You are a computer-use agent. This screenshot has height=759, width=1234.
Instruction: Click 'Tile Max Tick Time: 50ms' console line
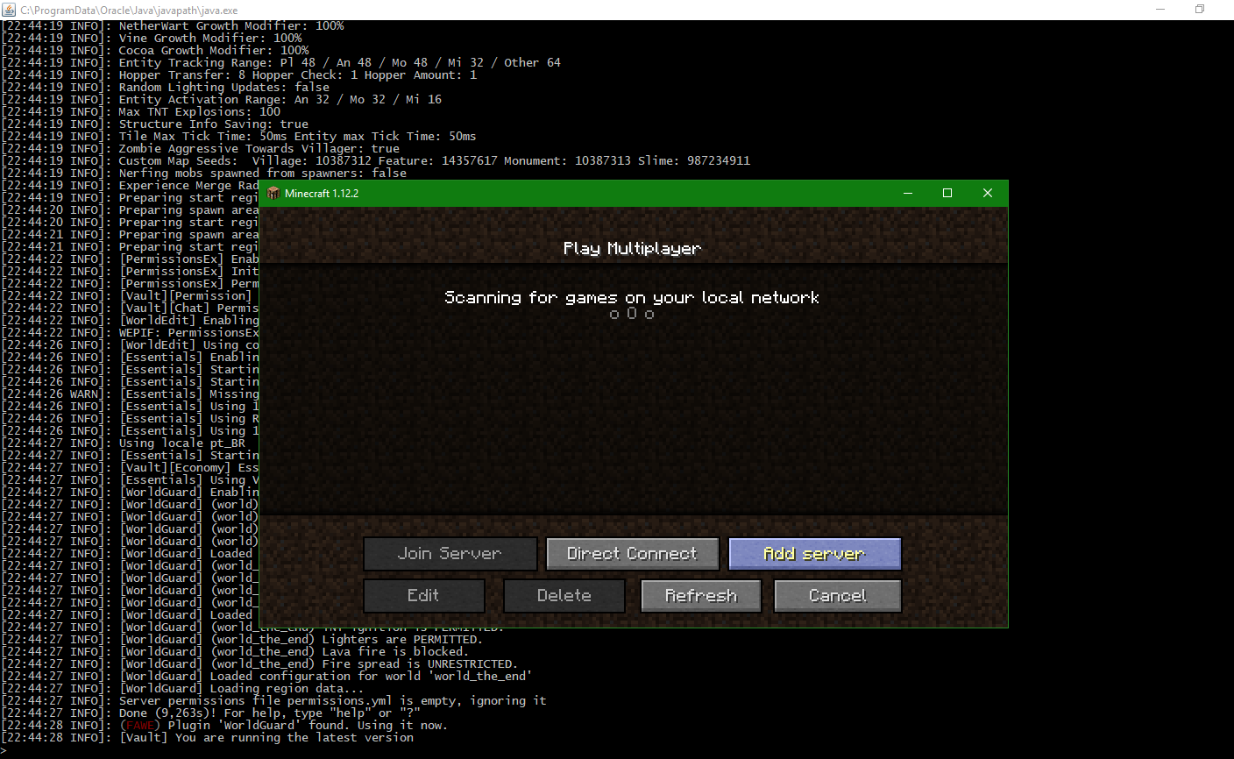pos(239,137)
